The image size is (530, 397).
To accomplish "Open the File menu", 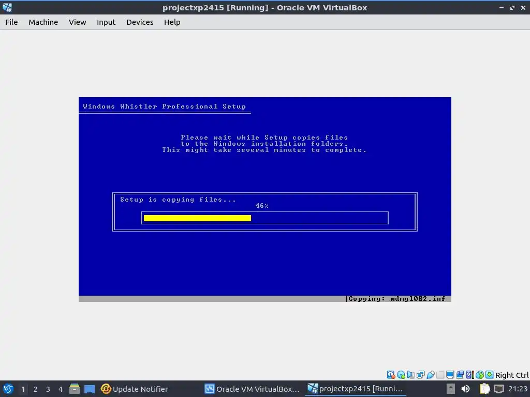I will click(x=11, y=22).
